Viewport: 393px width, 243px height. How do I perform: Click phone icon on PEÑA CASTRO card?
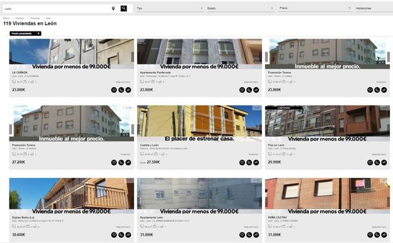[377, 235]
